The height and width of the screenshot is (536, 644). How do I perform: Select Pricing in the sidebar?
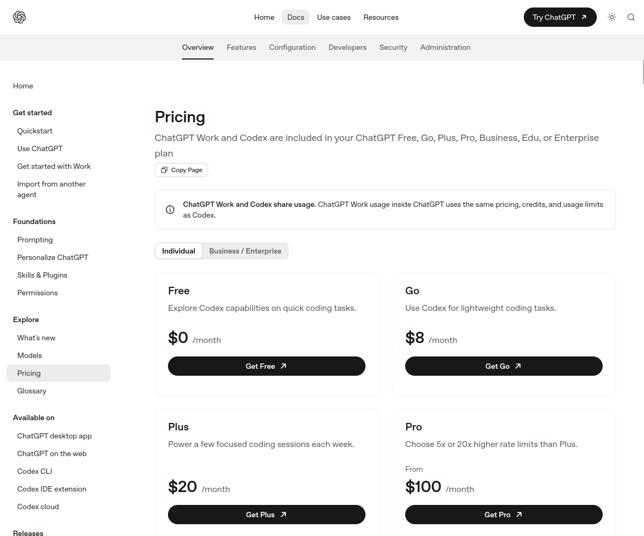[58, 373]
